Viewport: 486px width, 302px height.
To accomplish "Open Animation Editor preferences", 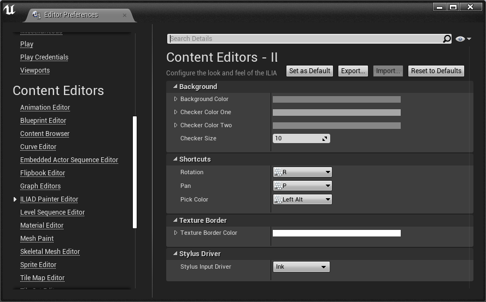I will click(45, 108).
